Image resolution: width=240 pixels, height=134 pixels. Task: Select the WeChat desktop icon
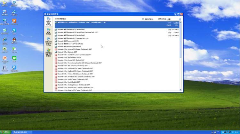[x=14, y=50]
